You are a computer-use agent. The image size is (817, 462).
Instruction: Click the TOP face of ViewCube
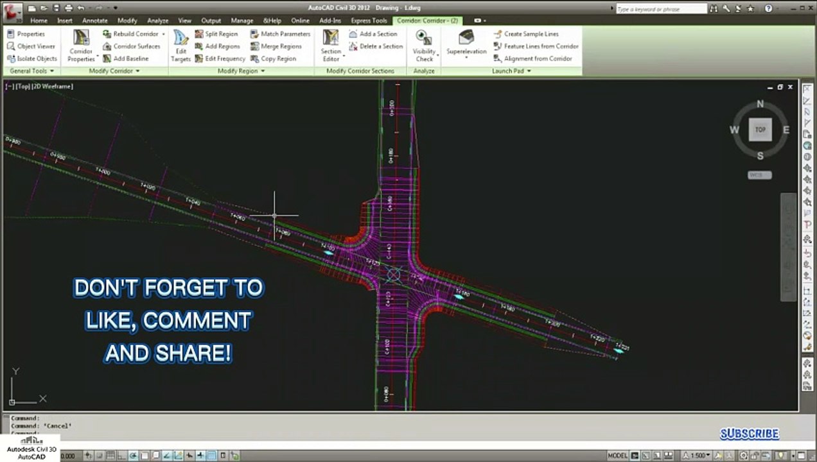coord(760,130)
